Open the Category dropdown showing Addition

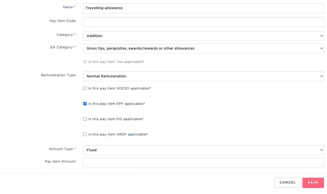point(203,36)
